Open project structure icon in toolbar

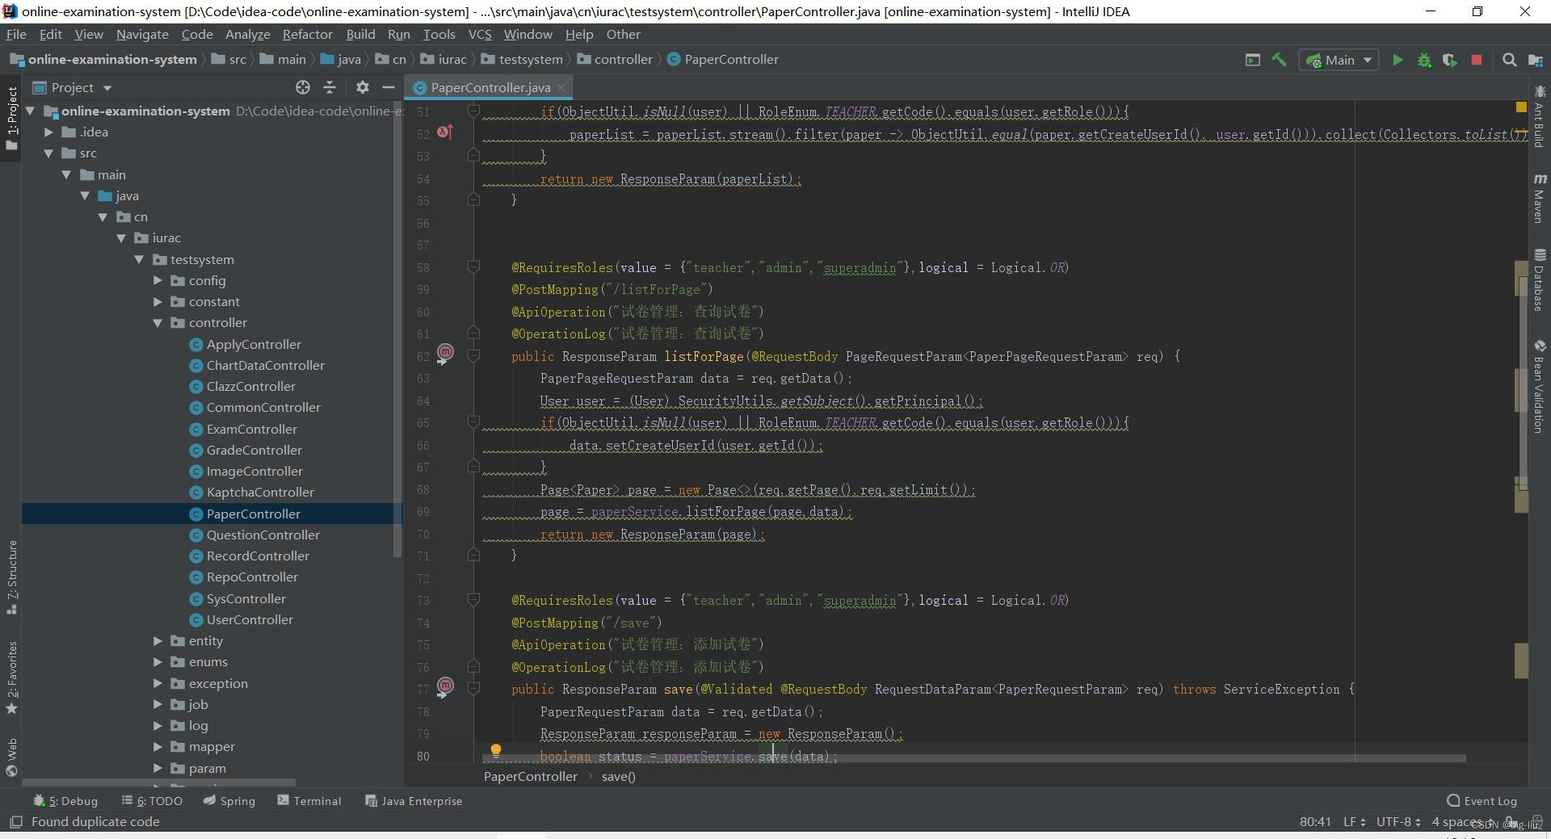click(x=1536, y=60)
